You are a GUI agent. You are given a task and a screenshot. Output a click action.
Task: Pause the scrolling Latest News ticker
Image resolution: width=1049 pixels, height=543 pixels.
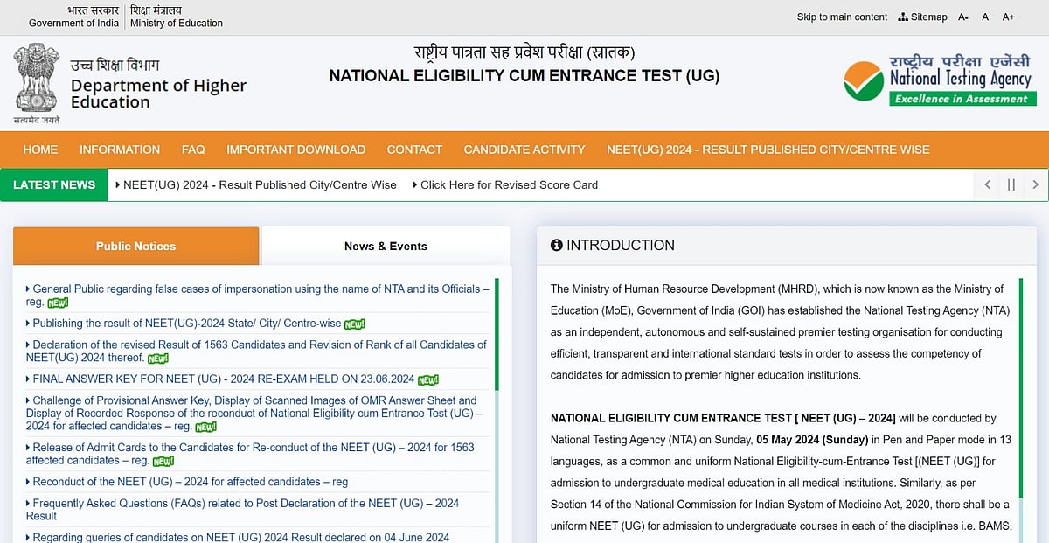pyautogui.click(x=1011, y=184)
